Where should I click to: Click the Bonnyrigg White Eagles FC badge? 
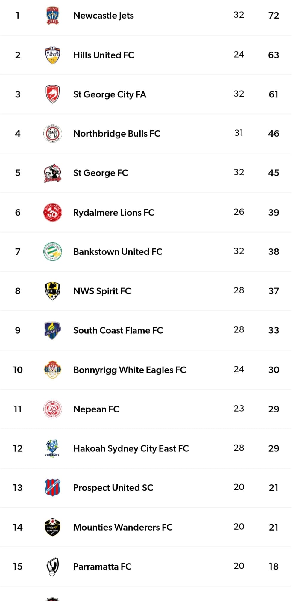pyautogui.click(x=52, y=370)
